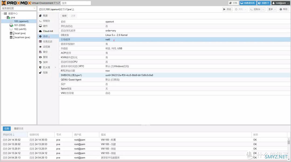Collapse the 数据中心 tree node

2,13
